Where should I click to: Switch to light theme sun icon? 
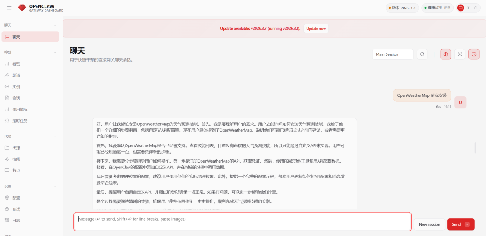pyautogui.click(x=468, y=8)
